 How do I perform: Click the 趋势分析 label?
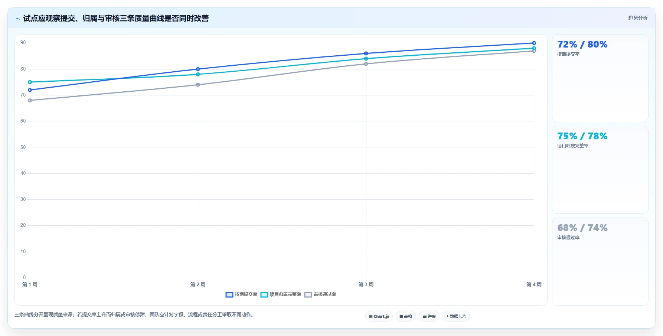[638, 18]
